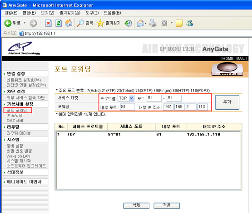
Task: Select TCP 81~81 row in list
Action: point(148,135)
